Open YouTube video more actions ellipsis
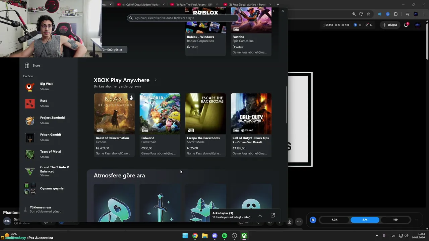 (x=299, y=222)
